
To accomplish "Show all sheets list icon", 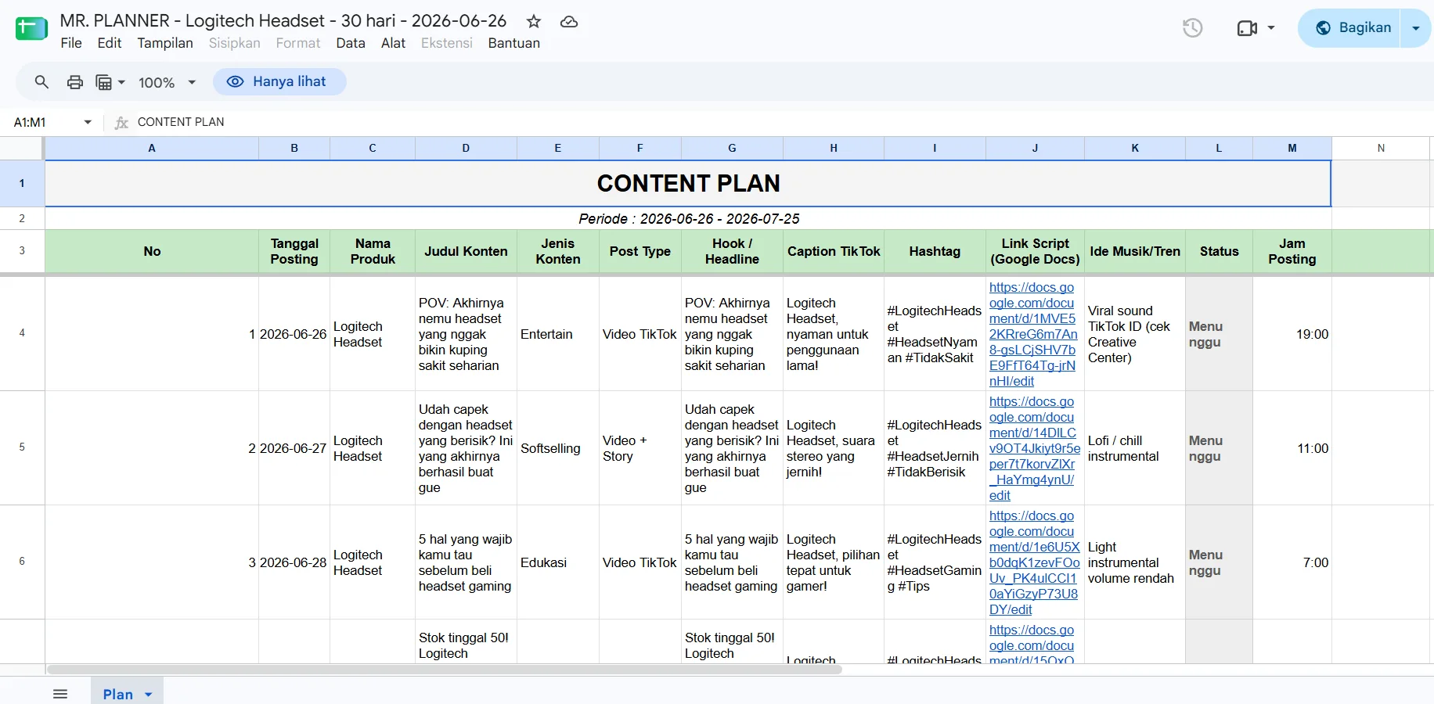I will (60, 694).
